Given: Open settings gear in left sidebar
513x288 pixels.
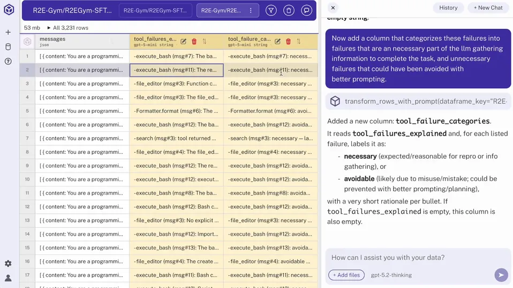Looking at the screenshot, I should pos(8,263).
